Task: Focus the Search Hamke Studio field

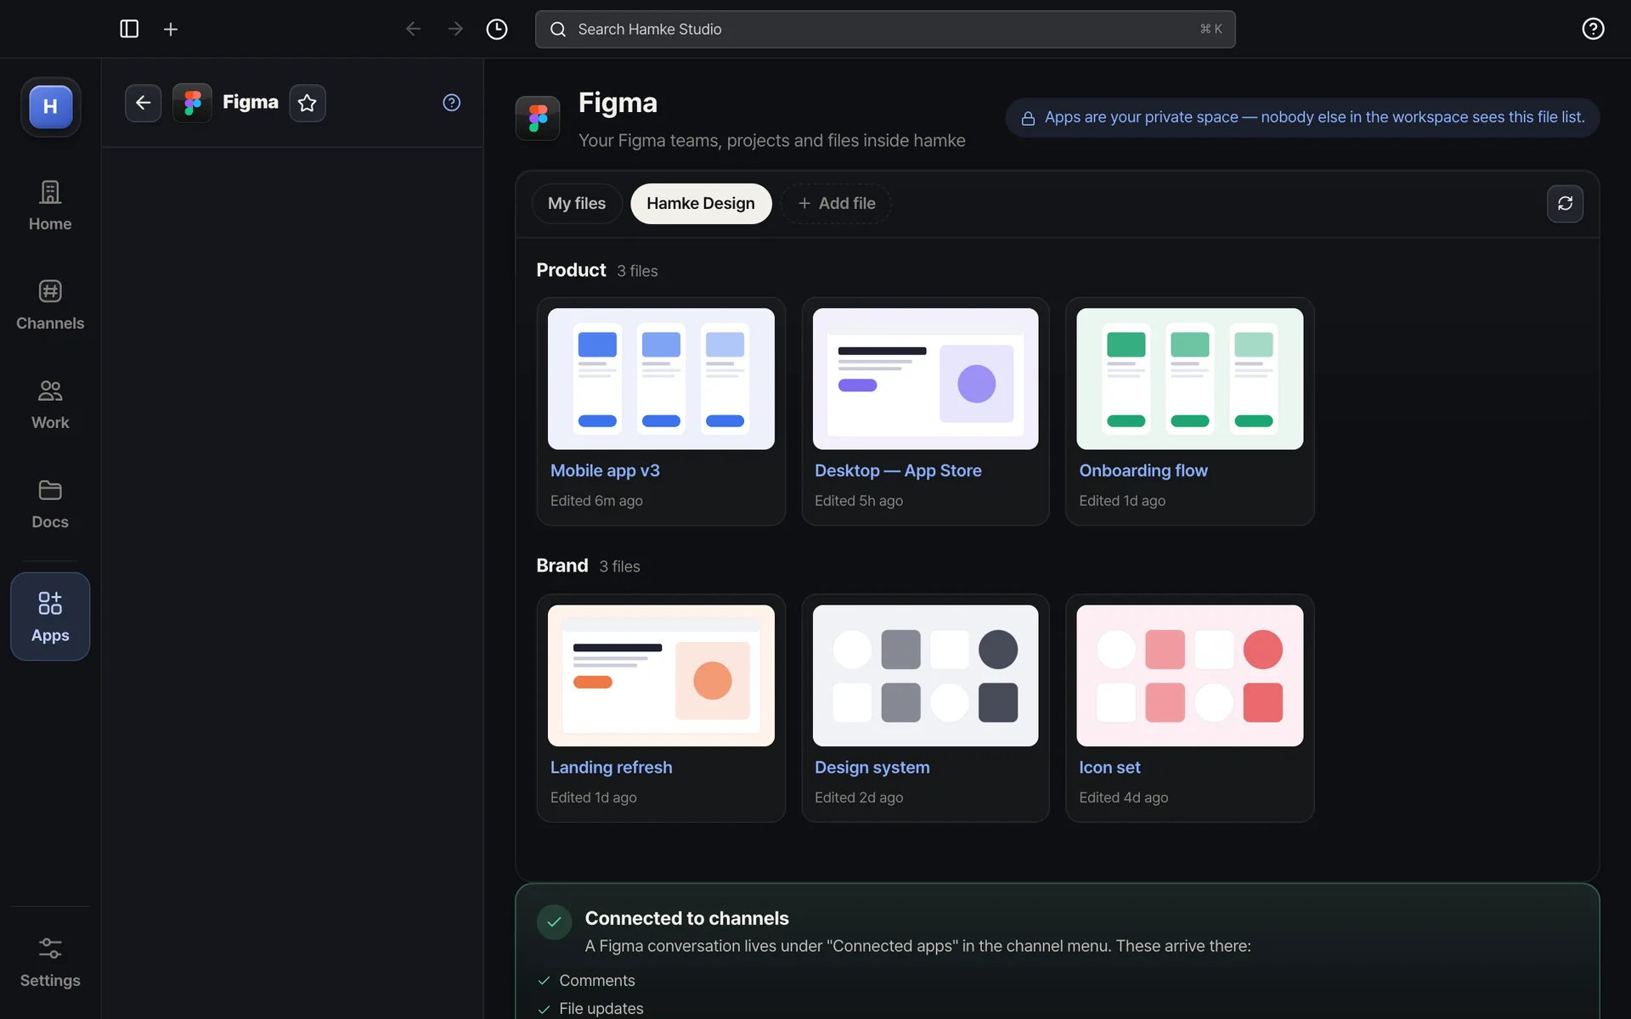Action: coord(885,29)
